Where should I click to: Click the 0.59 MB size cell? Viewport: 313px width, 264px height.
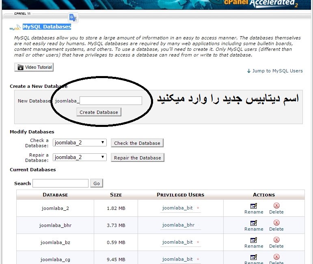[x=116, y=242]
